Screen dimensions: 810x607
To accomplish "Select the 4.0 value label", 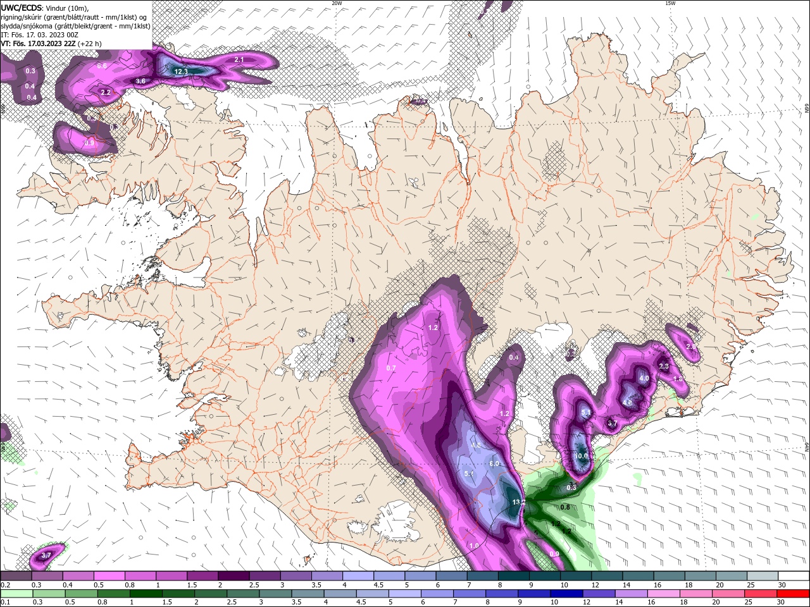I will point(644,378).
